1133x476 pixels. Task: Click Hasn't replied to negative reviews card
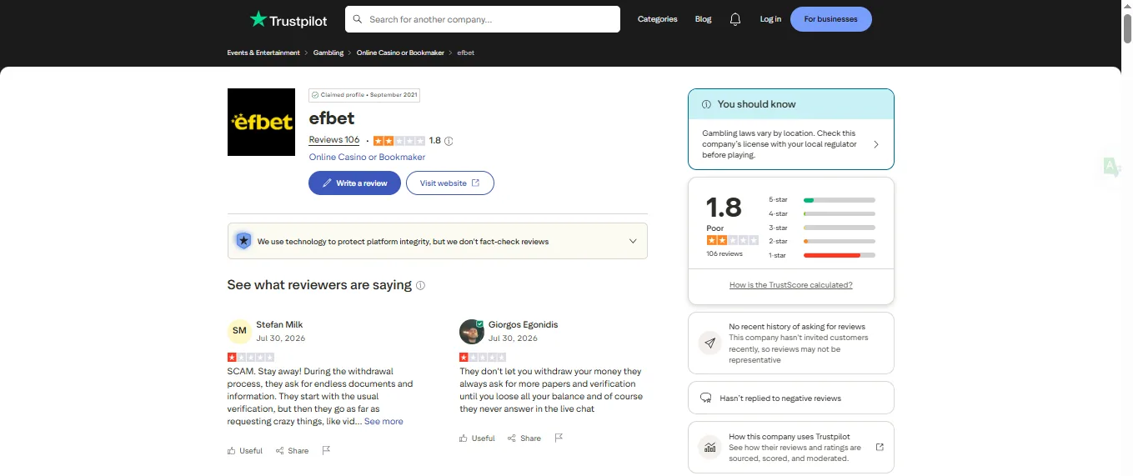tap(791, 398)
